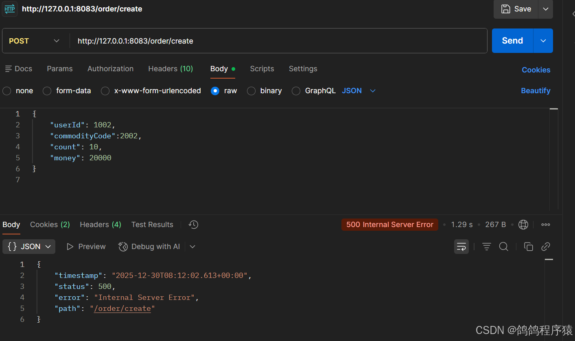Select x-www-form-urlencoded body type
Image resolution: width=575 pixels, height=341 pixels.
[105, 91]
